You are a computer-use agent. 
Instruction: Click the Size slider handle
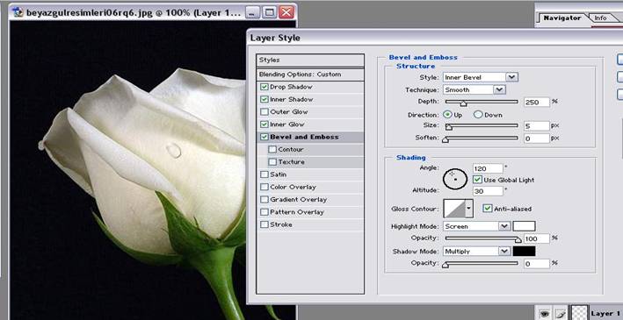(x=448, y=127)
